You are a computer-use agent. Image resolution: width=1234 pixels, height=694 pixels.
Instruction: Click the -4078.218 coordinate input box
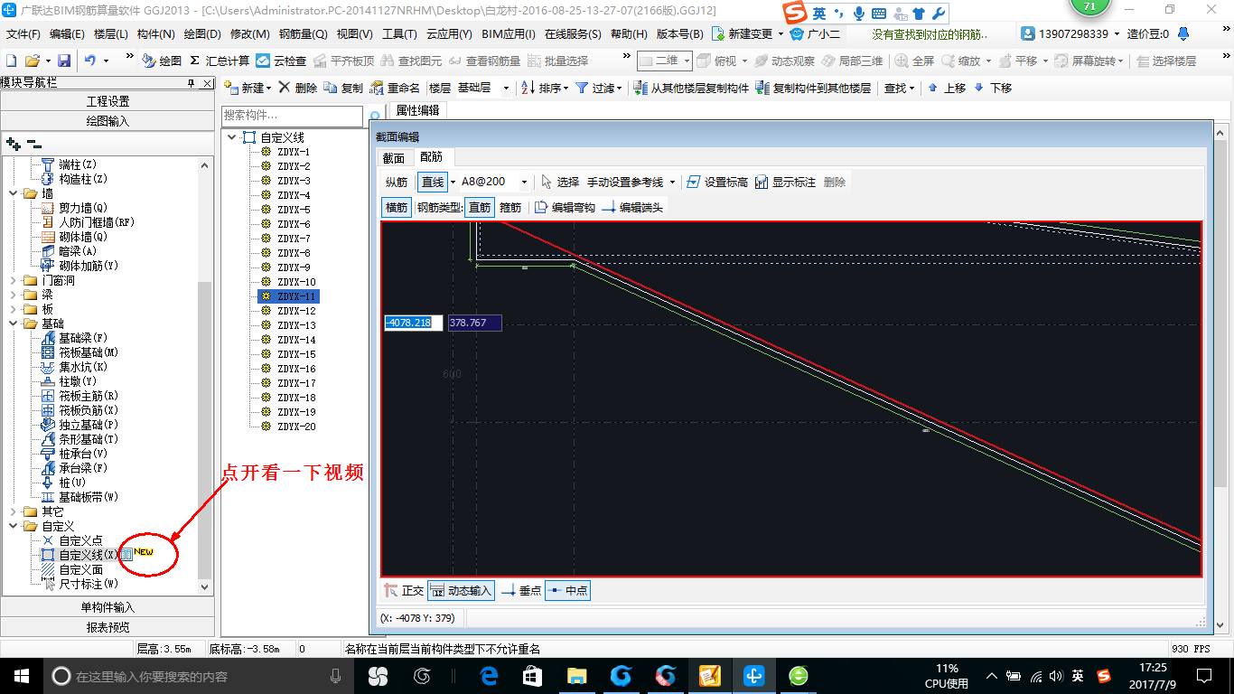click(414, 323)
